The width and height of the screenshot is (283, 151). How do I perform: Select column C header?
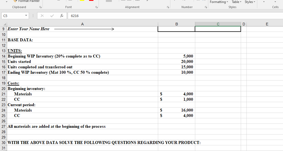(x=218, y=24)
